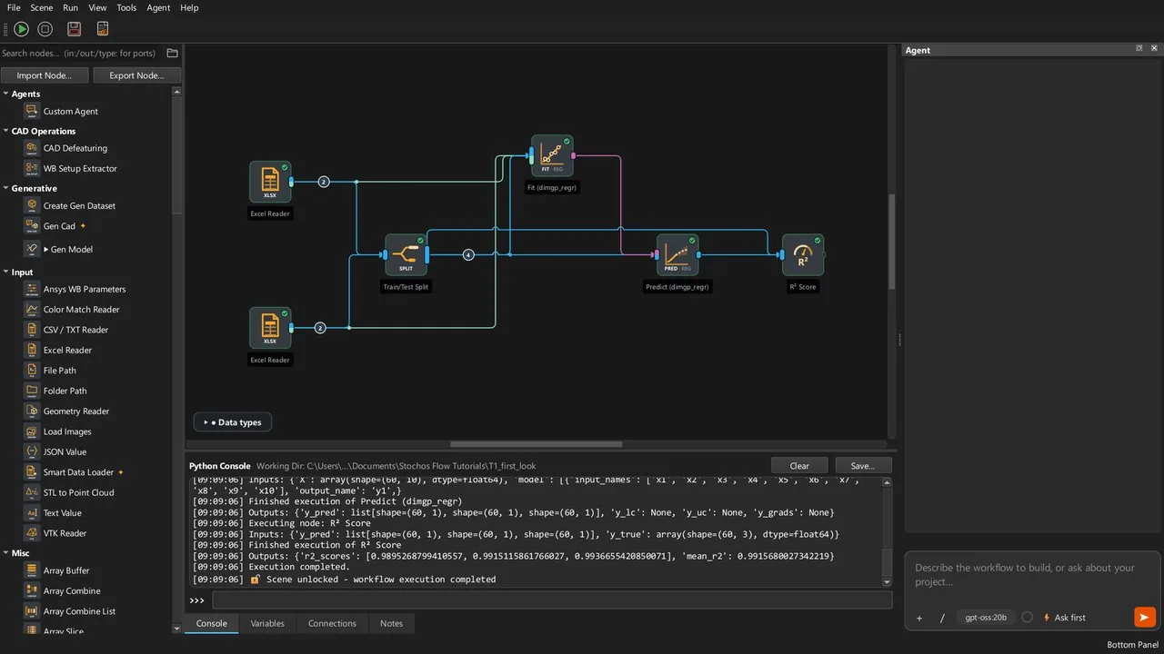Click the canvas horizontal scrollbar thumb
Screen dimensions: 1164x654
(537, 444)
